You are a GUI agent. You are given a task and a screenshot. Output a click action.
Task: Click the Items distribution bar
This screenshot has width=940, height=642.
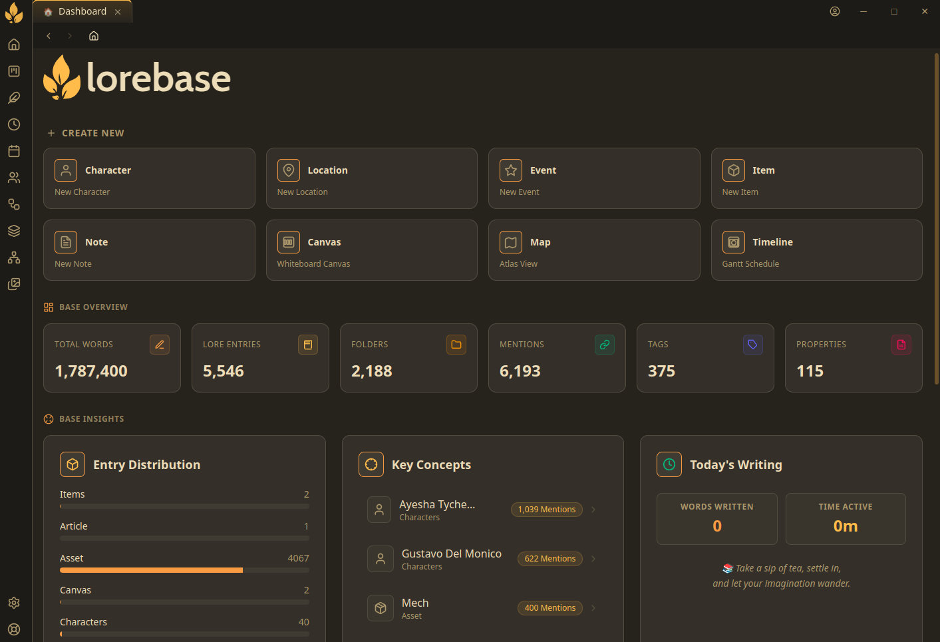click(184, 506)
